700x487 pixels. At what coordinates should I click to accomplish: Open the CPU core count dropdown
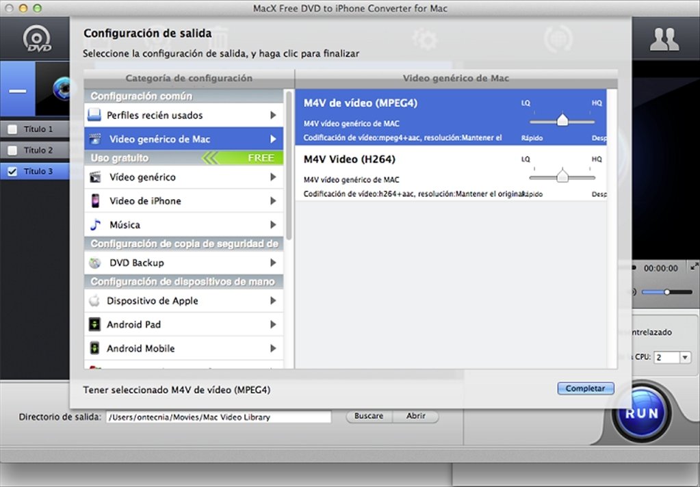point(685,357)
